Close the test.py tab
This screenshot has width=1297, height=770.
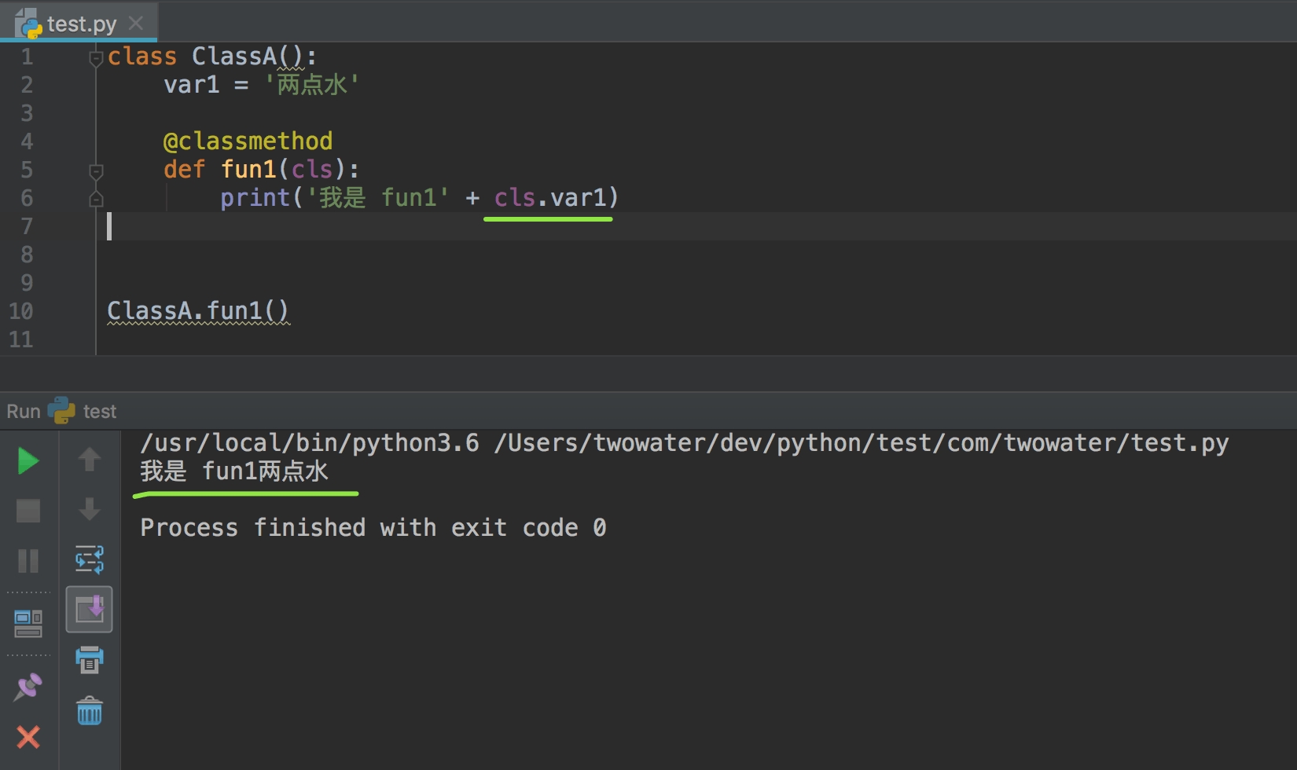click(136, 24)
